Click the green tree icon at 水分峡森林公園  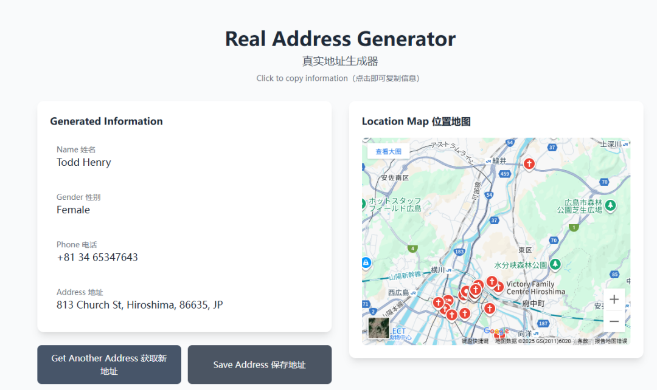pos(555,265)
